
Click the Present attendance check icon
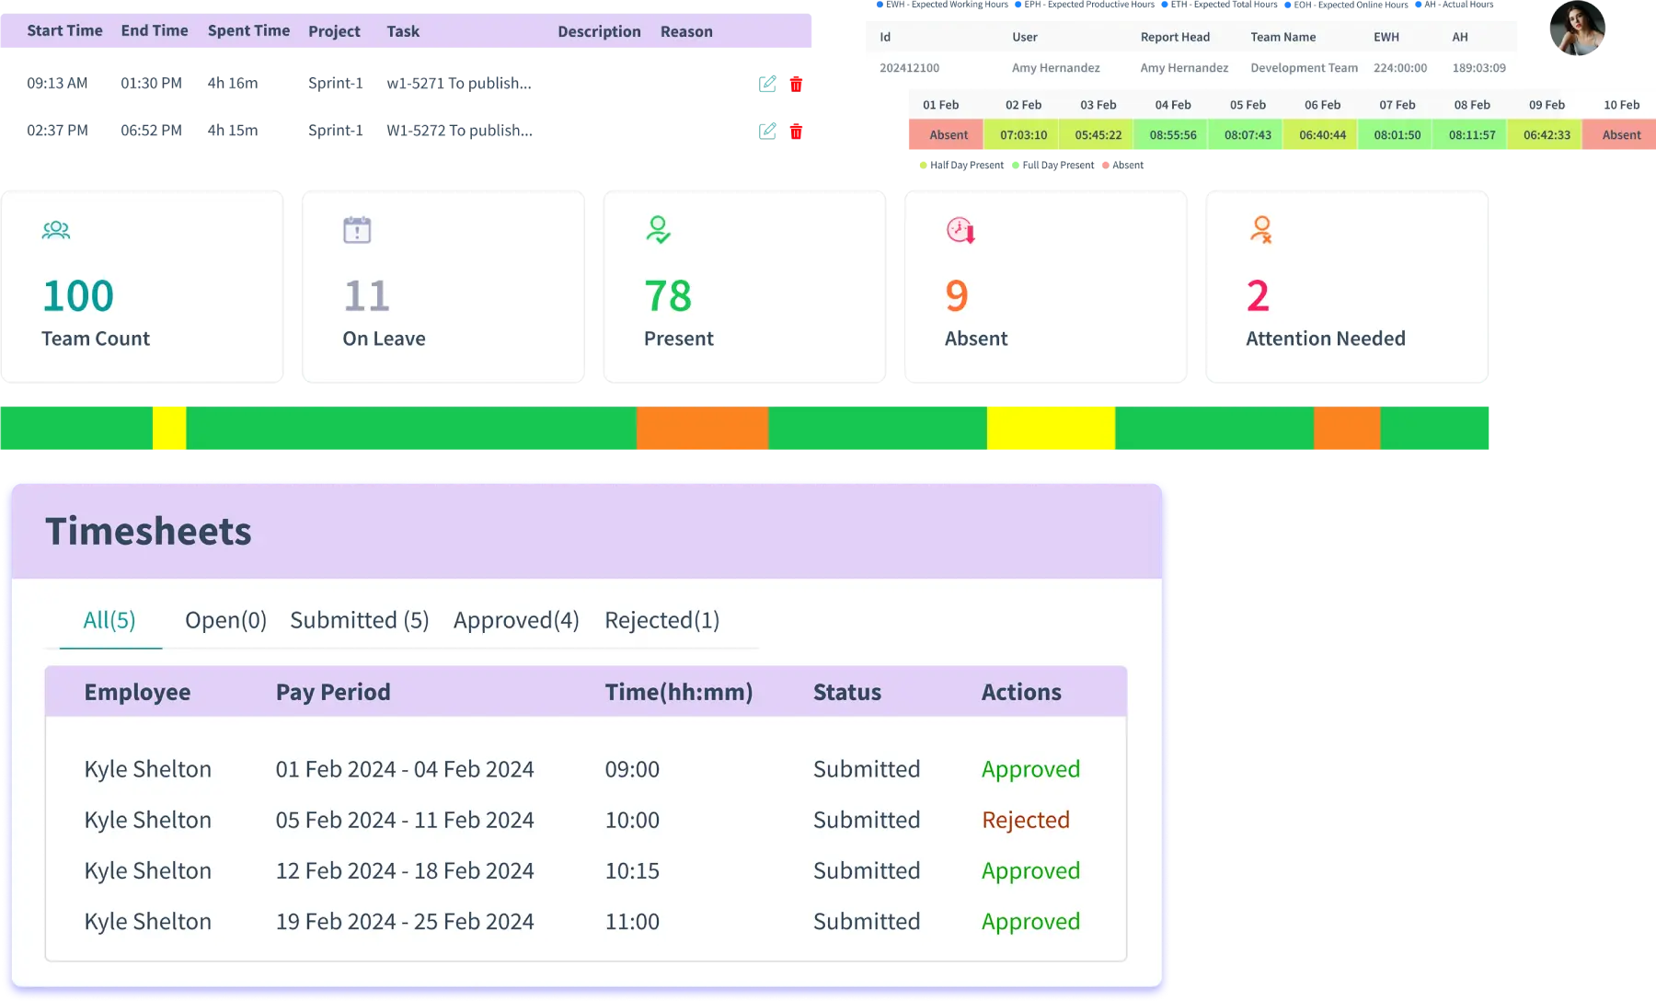[659, 230]
